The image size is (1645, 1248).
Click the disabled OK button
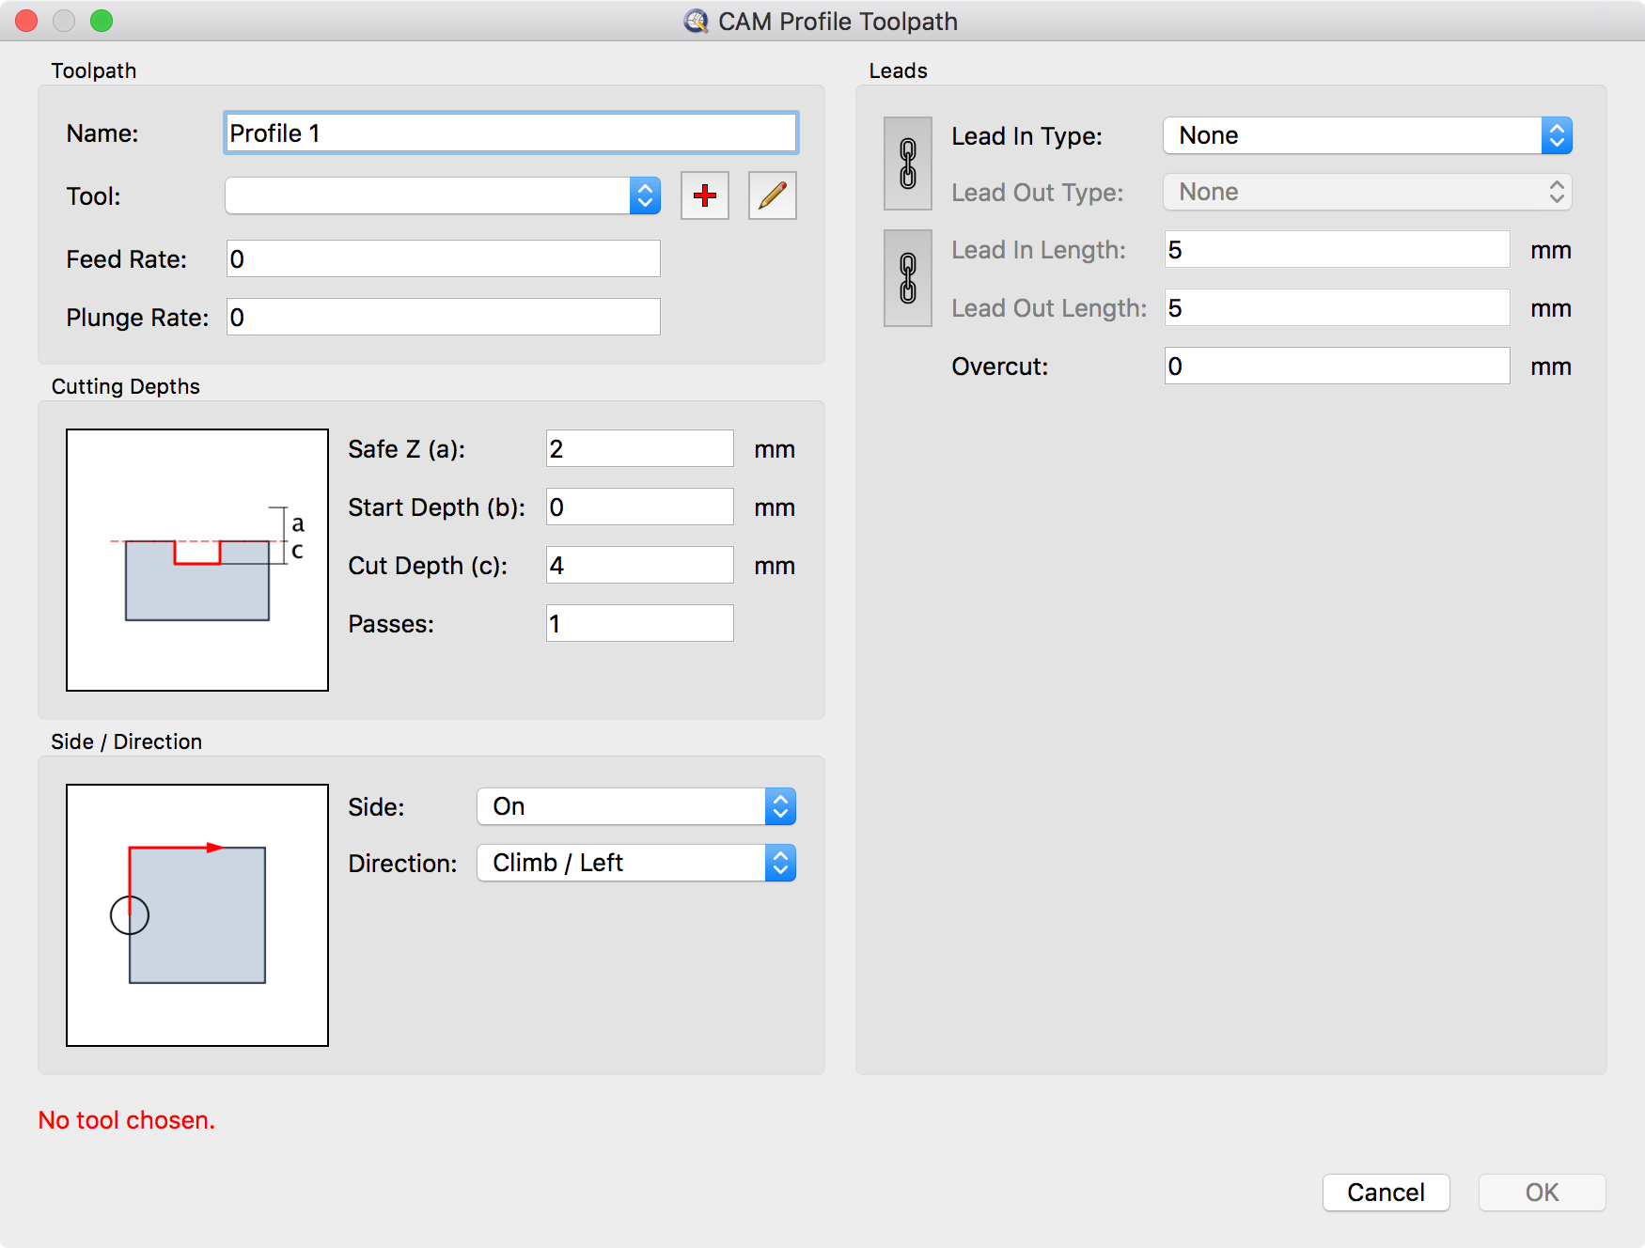coord(1542,1193)
